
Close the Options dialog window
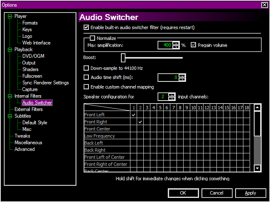tap(264, 5)
